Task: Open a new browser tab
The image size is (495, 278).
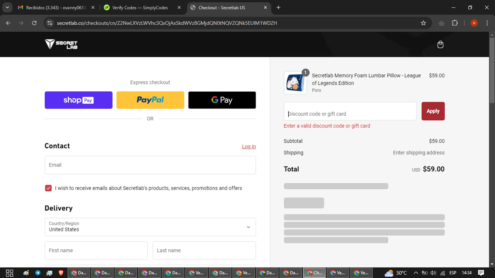Action: click(278, 8)
